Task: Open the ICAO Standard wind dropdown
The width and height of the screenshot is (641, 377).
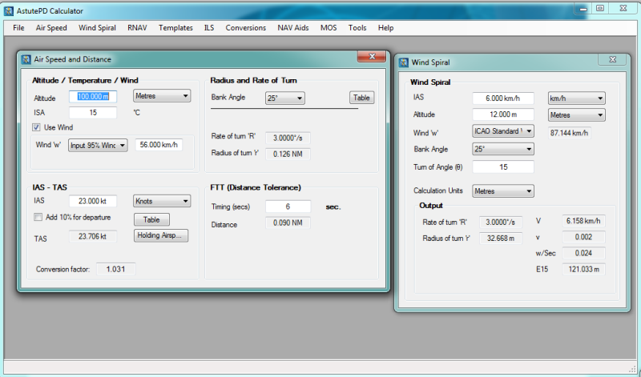Action: [x=503, y=131]
